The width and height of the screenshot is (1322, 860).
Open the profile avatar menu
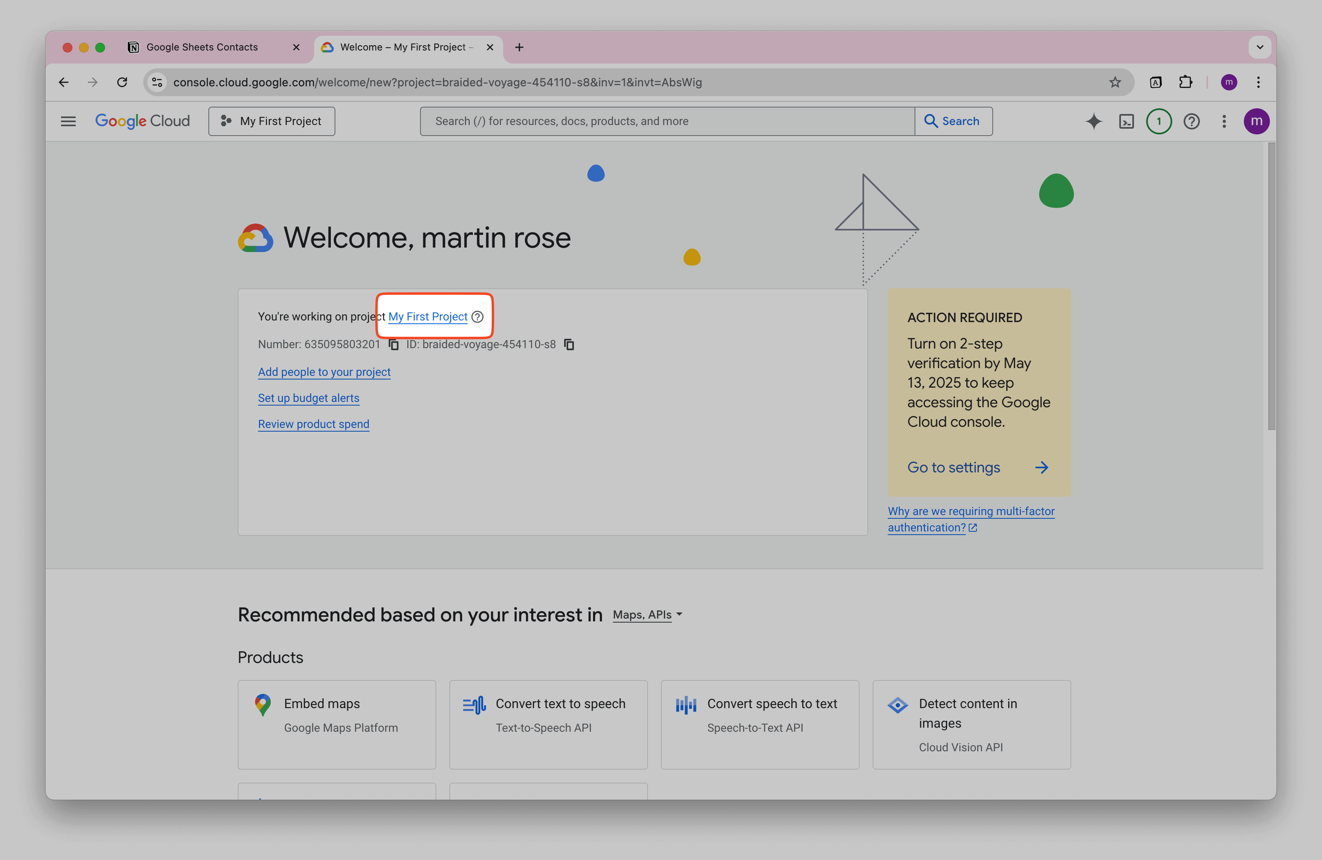tap(1257, 121)
